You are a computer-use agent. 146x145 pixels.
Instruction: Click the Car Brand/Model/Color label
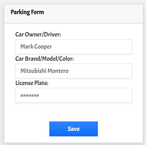coord(45,59)
